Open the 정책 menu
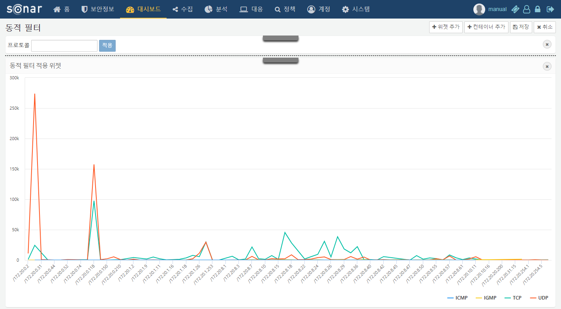Screen dimensions: 561x309 pyautogui.click(x=285, y=9)
